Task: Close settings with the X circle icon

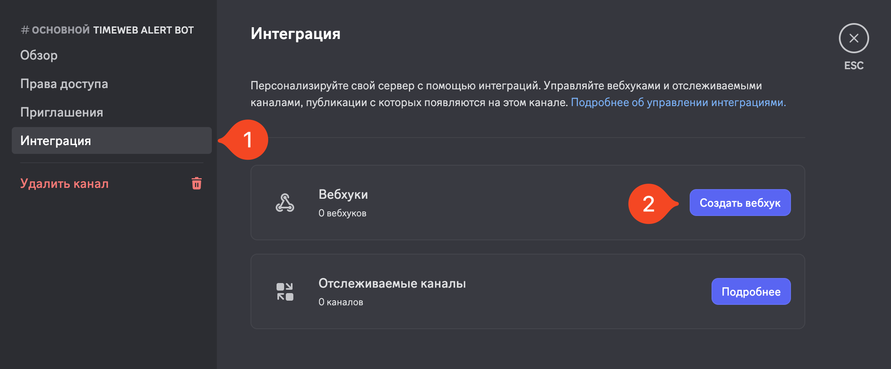Action: [854, 38]
